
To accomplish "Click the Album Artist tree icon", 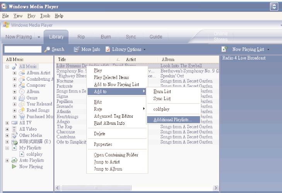I will 22,73.
